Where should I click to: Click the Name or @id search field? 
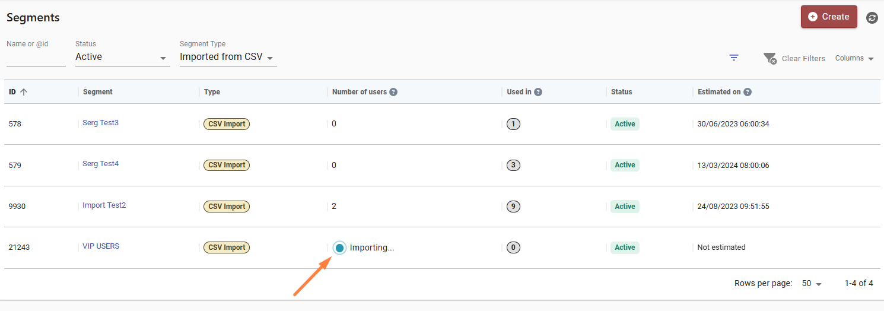point(36,58)
